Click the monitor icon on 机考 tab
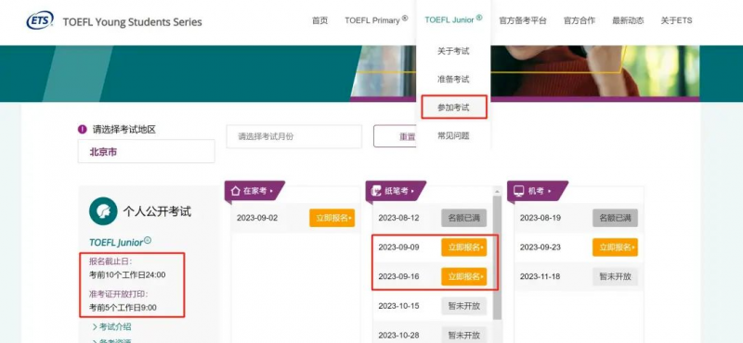Image resolution: width=743 pixels, height=343 pixels. 519,191
